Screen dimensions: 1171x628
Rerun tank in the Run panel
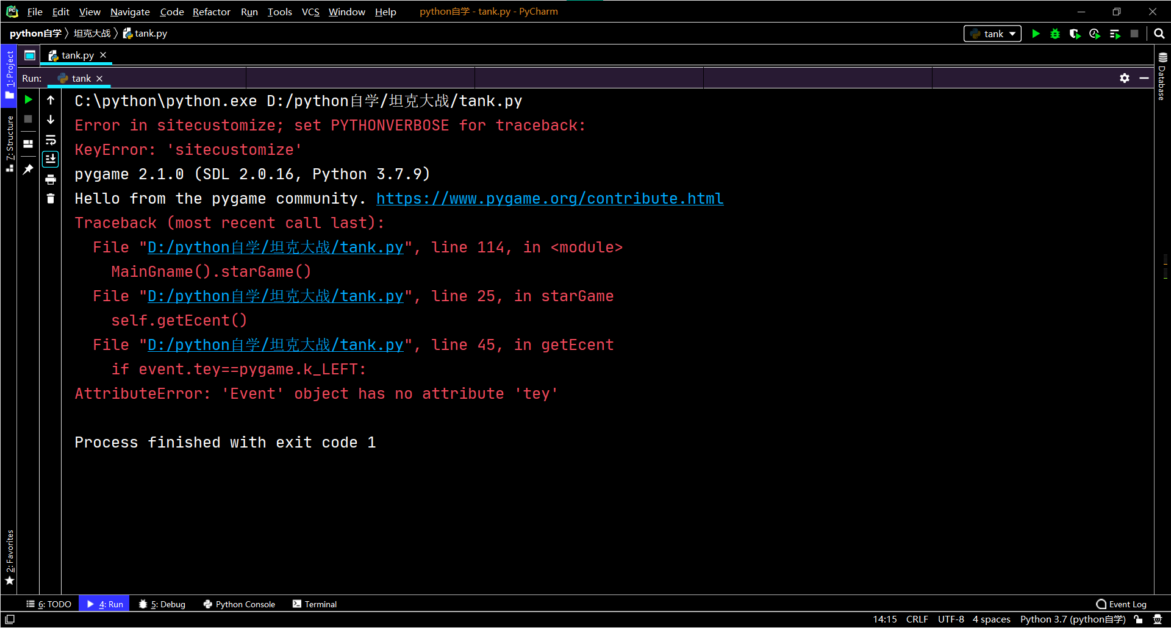[x=28, y=99]
